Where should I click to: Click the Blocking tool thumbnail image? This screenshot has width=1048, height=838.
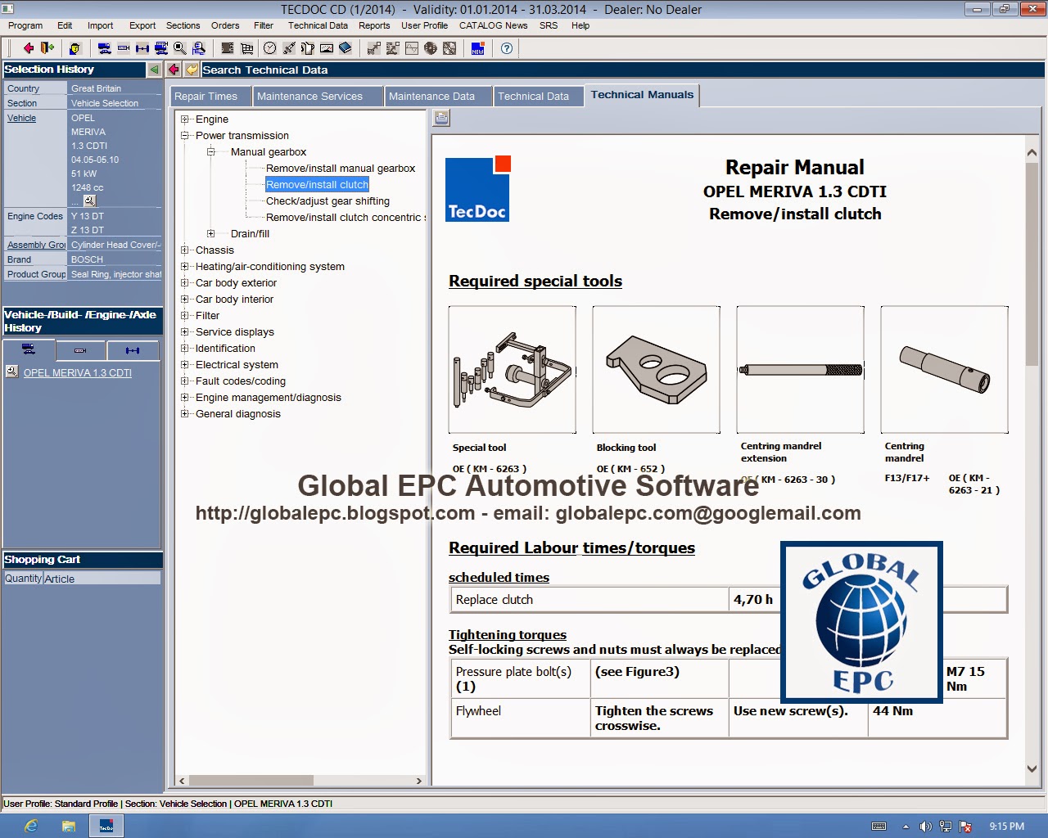click(657, 370)
